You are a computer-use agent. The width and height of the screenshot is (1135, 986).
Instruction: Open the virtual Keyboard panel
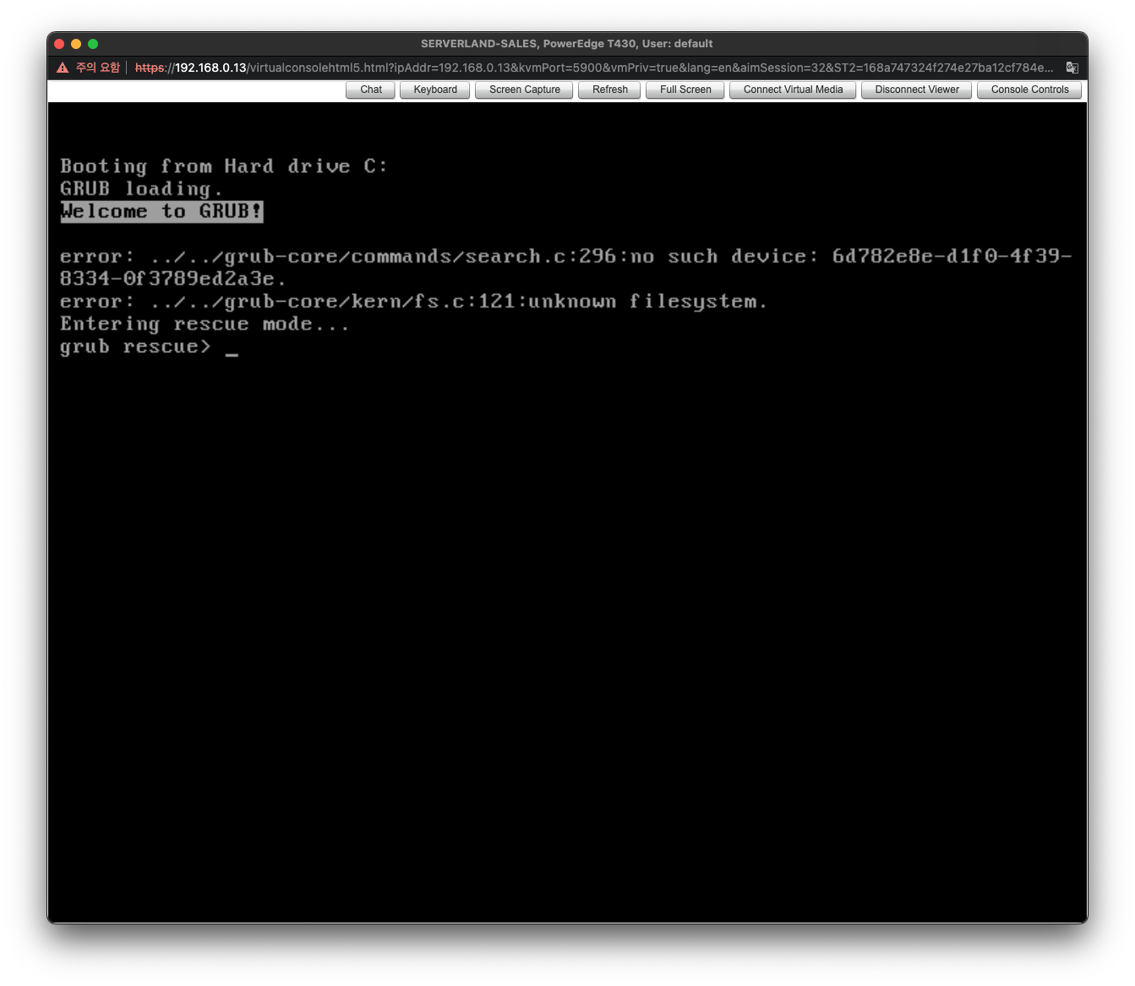tap(434, 90)
